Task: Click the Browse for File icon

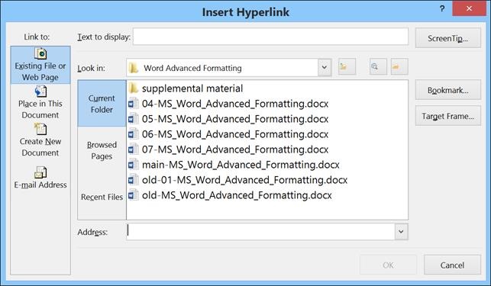Action: tap(399, 66)
